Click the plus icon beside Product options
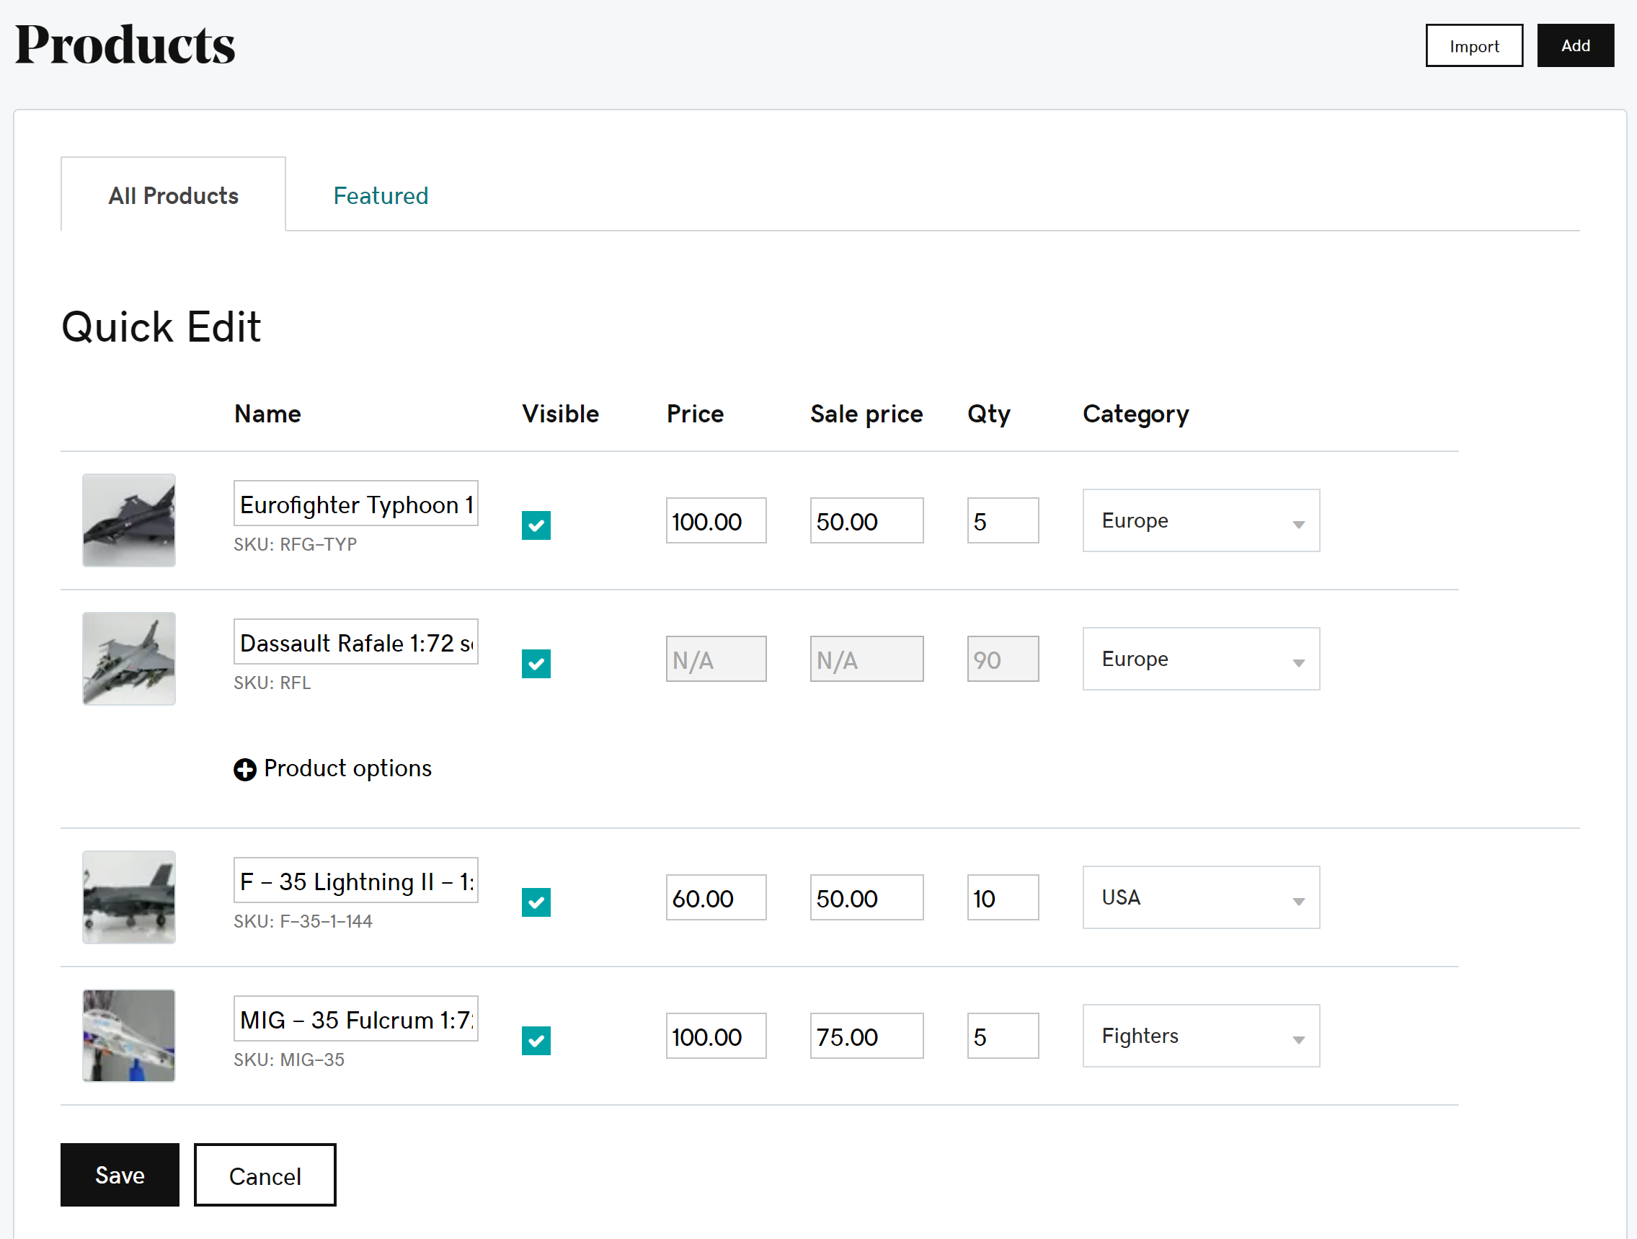This screenshot has height=1239, width=1637. pos(244,770)
